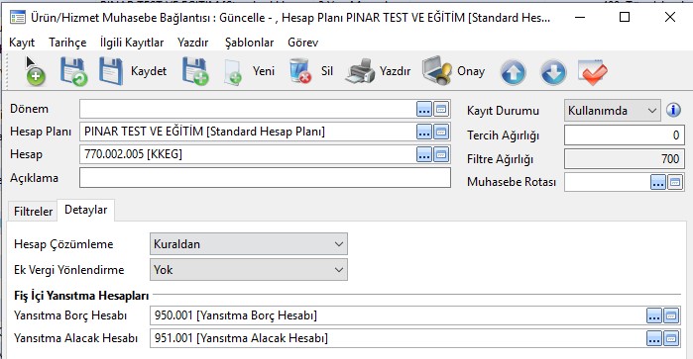
Task: Browse accounts with Hesap lookup button
Action: [424, 154]
